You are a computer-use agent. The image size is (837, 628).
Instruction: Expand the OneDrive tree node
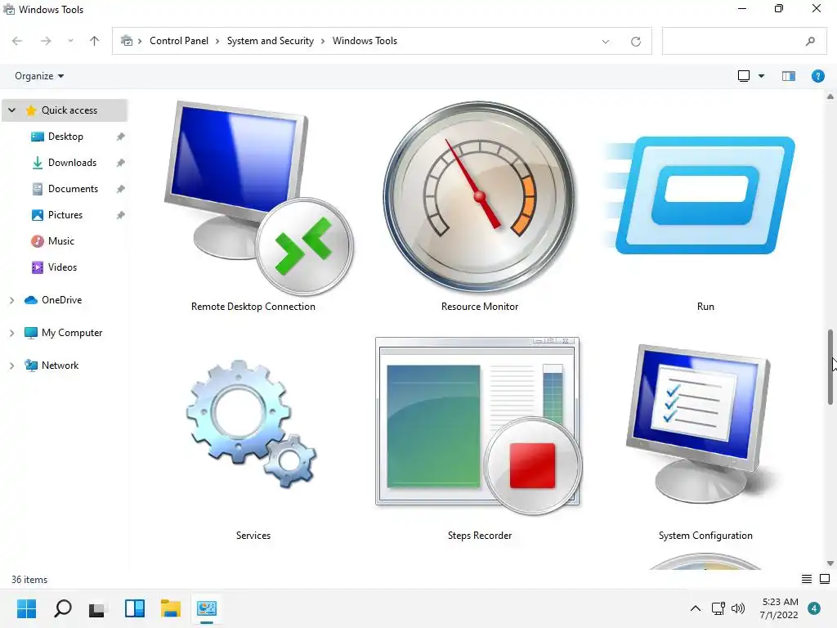tap(11, 300)
